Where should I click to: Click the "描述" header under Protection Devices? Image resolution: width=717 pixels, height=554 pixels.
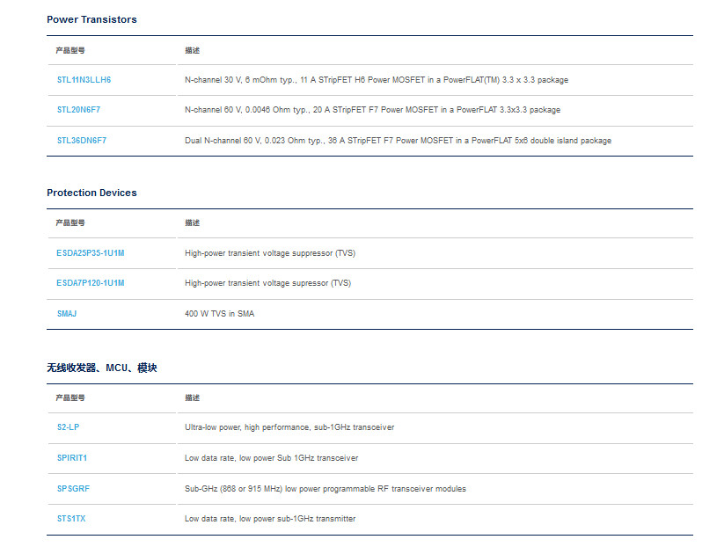(x=192, y=222)
